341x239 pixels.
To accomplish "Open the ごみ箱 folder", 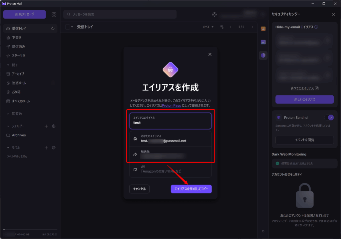I will click(x=30, y=92).
